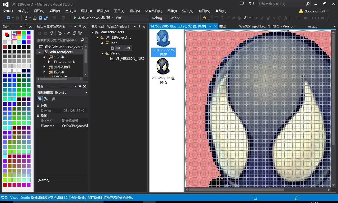Switch to the m.cpp tab
The width and height of the screenshot is (338, 203).
pos(313,26)
